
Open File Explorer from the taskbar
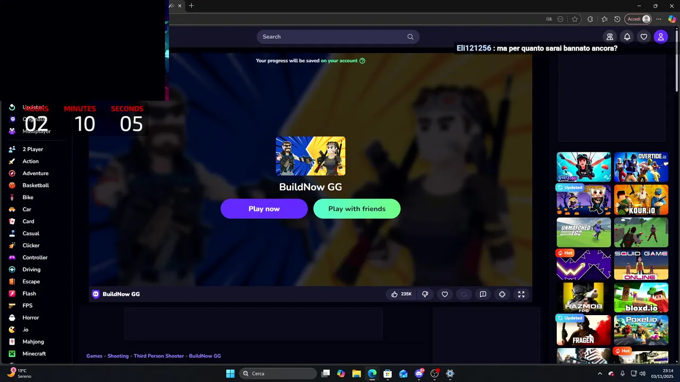[356, 374]
